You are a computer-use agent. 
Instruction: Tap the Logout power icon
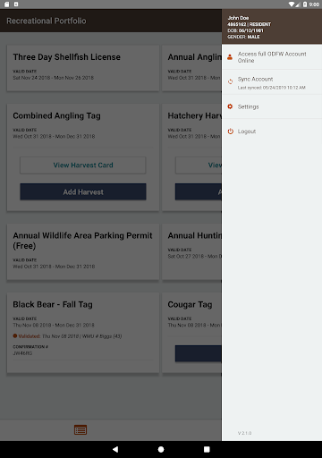pos(231,131)
